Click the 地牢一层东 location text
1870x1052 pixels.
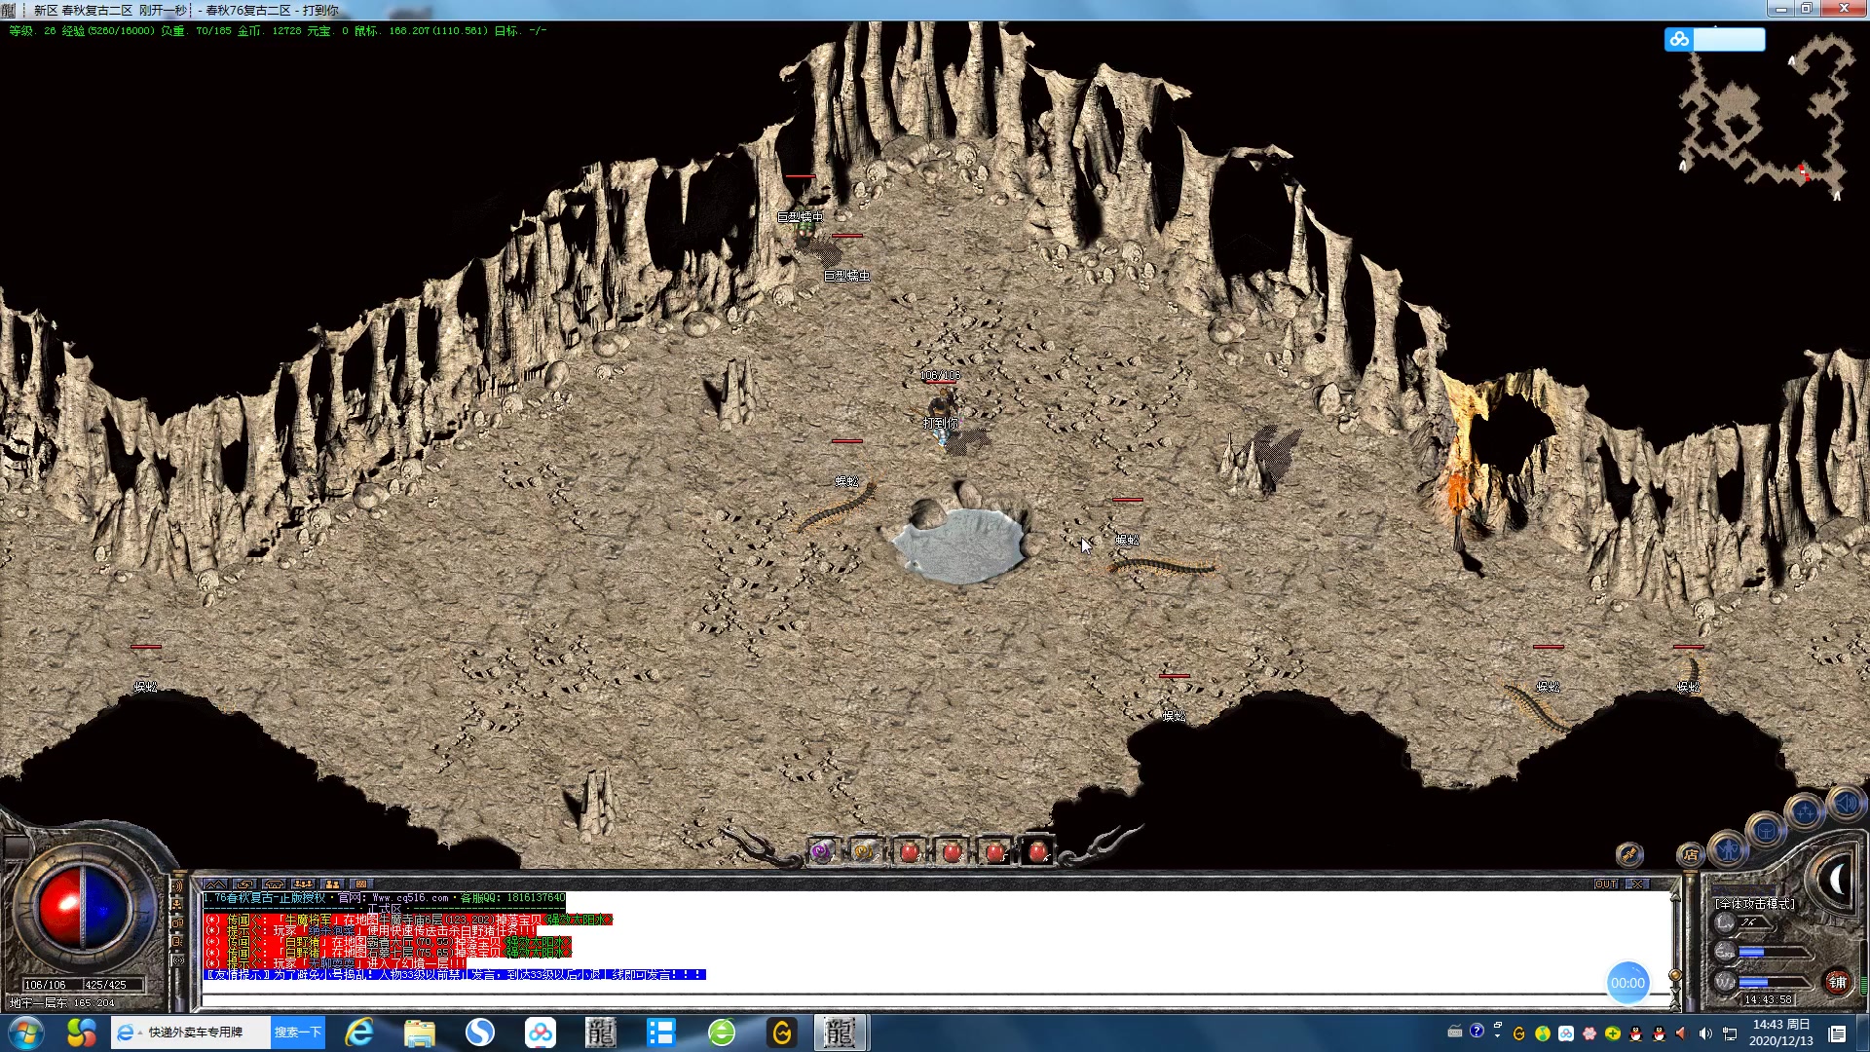[x=38, y=1002]
